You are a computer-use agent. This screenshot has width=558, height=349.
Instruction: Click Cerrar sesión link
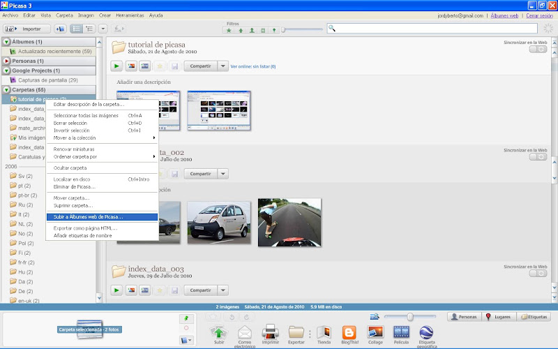539,15
